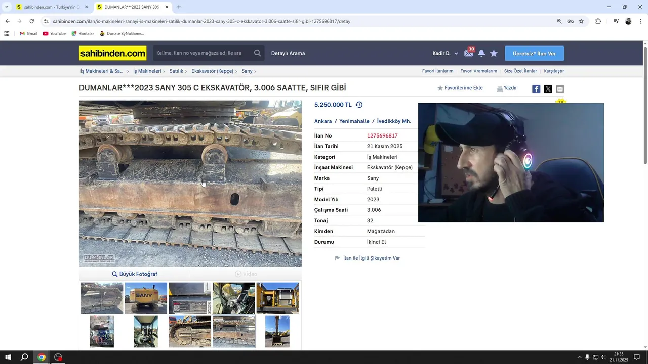Click İvedikköy Mh. location link
The width and height of the screenshot is (648, 364).
(394, 121)
